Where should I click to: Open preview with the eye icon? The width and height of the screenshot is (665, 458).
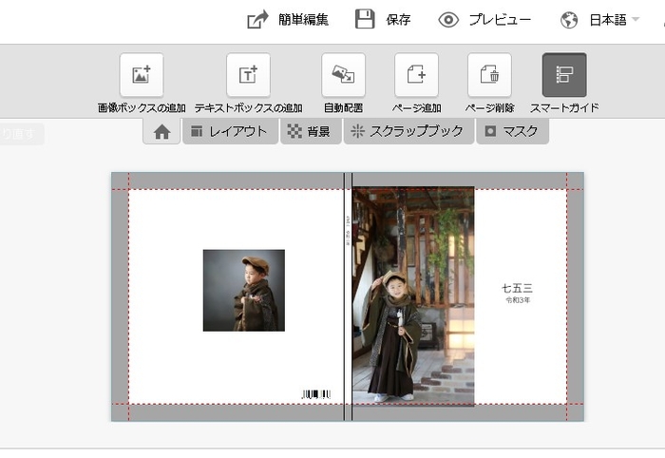(448, 20)
